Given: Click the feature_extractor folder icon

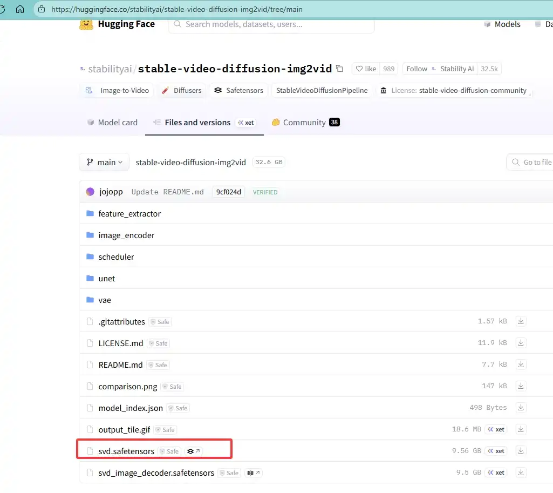Looking at the screenshot, I should [x=90, y=213].
